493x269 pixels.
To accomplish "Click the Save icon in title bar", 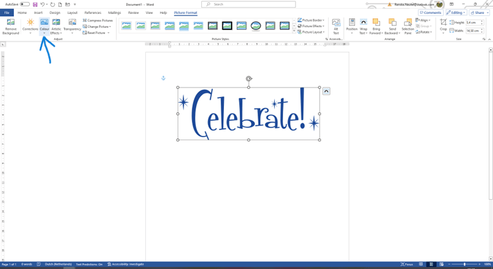I will tap(36, 4).
